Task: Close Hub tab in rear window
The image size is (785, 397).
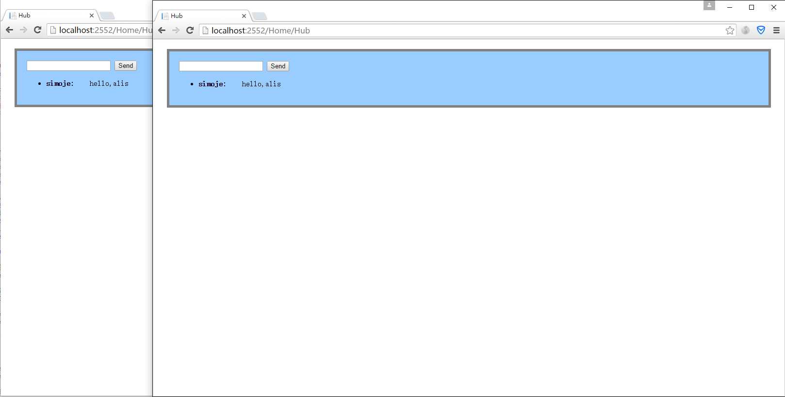Action: pyautogui.click(x=92, y=16)
